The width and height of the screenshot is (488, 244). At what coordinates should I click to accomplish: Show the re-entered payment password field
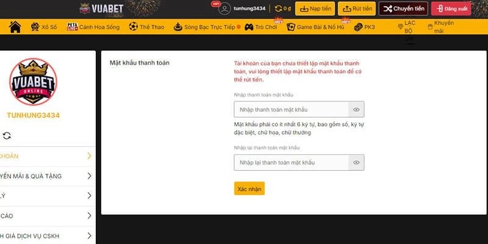tap(356, 162)
